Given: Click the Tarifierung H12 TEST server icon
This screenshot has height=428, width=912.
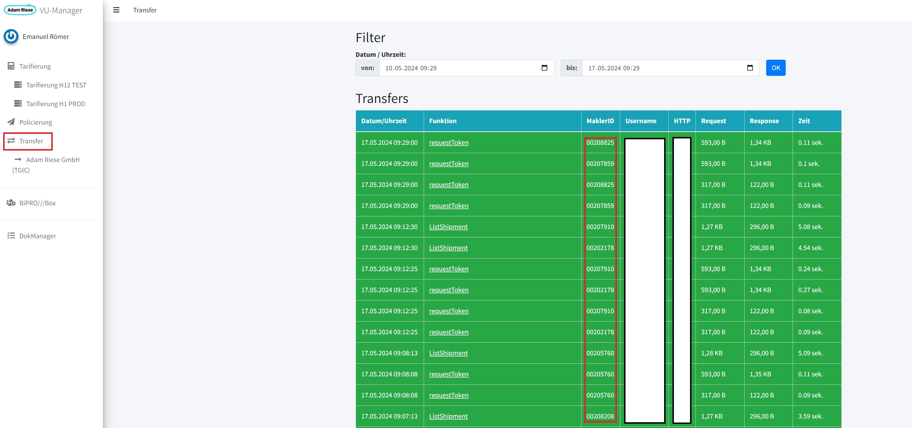Looking at the screenshot, I should point(18,85).
